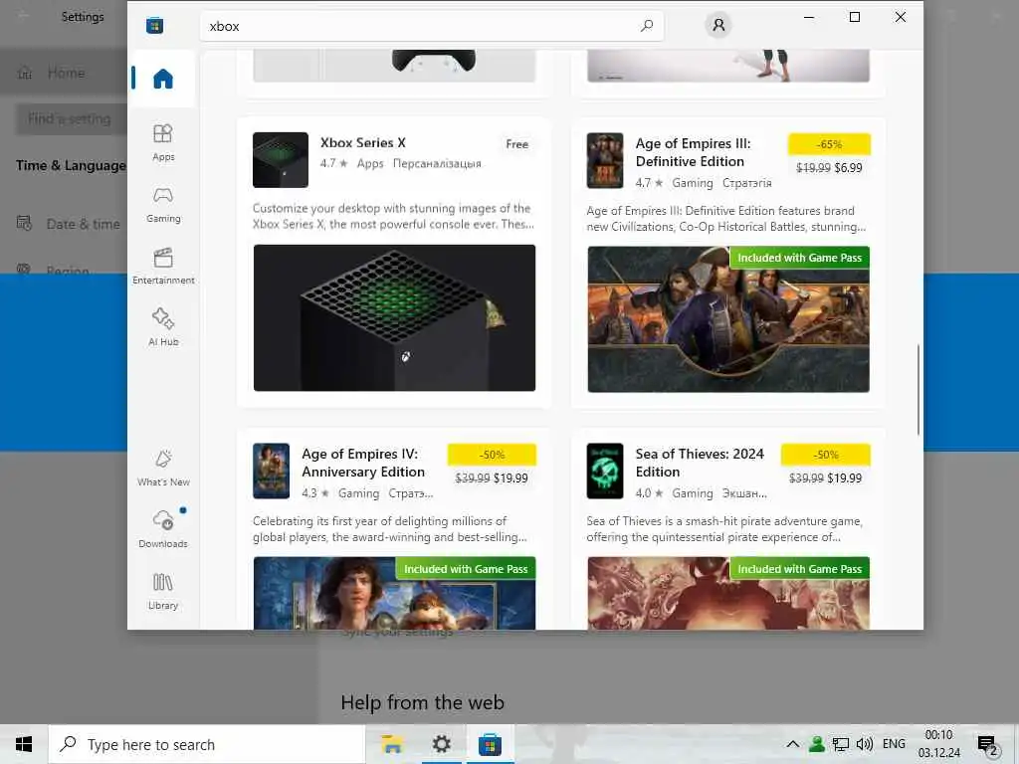Click Age of Empires IV game icon
This screenshot has height=764, width=1019.
271,471
